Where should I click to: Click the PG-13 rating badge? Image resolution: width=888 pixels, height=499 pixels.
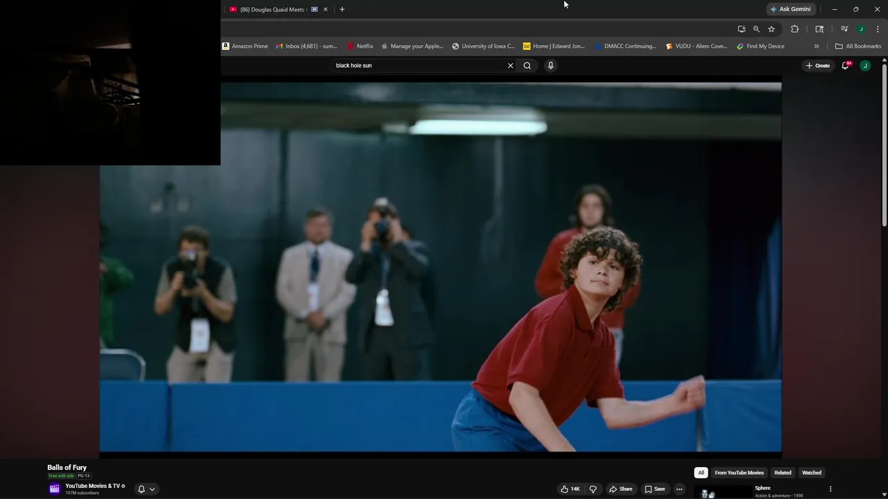(84, 476)
